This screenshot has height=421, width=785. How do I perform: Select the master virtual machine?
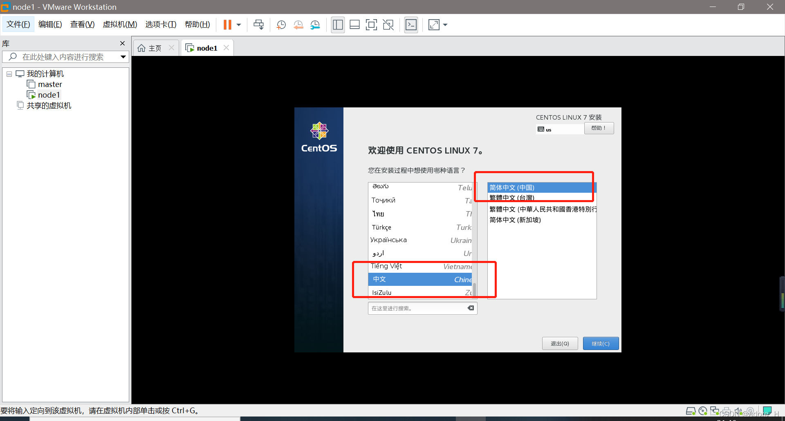[50, 85]
